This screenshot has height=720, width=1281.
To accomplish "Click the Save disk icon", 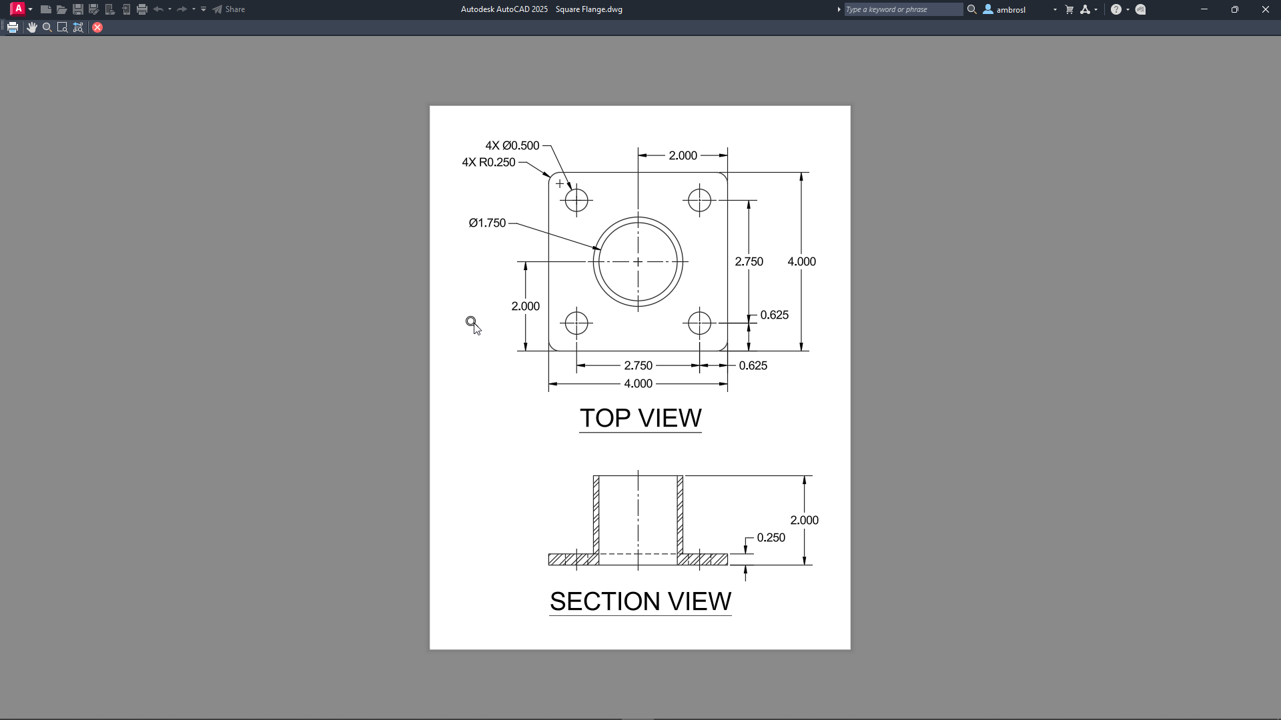I will coord(78,9).
